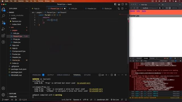Screen dimensions: 182x102
Task: Click the Info link on web page
Action: point(138,11)
